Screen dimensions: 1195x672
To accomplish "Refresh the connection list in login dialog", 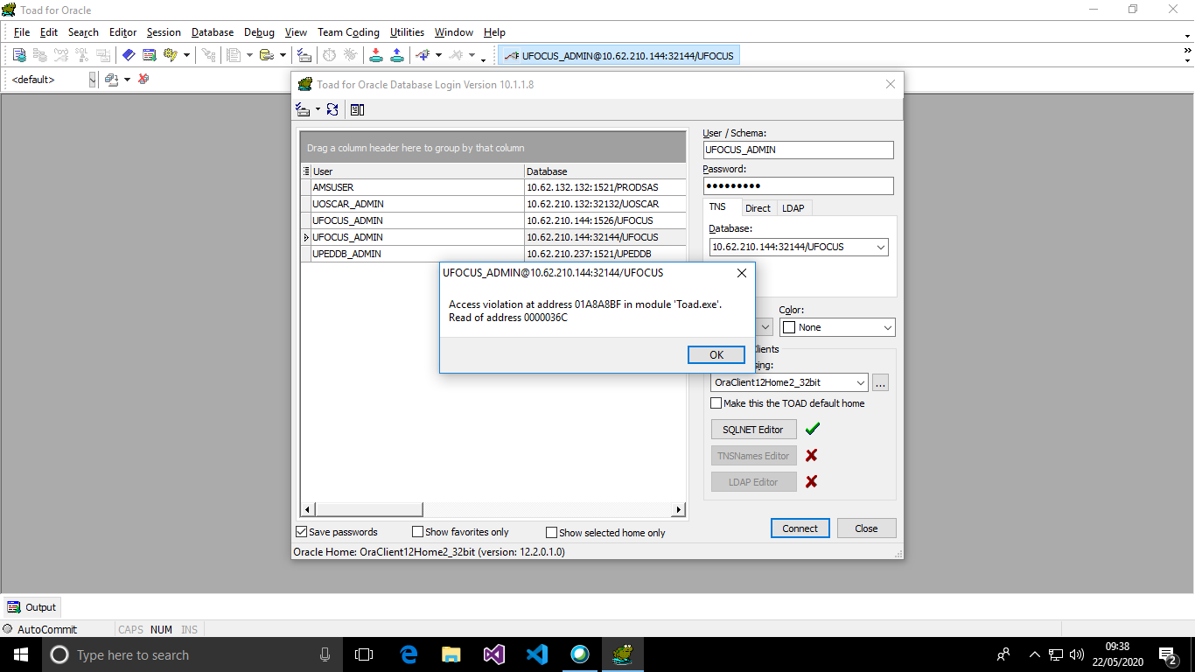I will pyautogui.click(x=332, y=109).
